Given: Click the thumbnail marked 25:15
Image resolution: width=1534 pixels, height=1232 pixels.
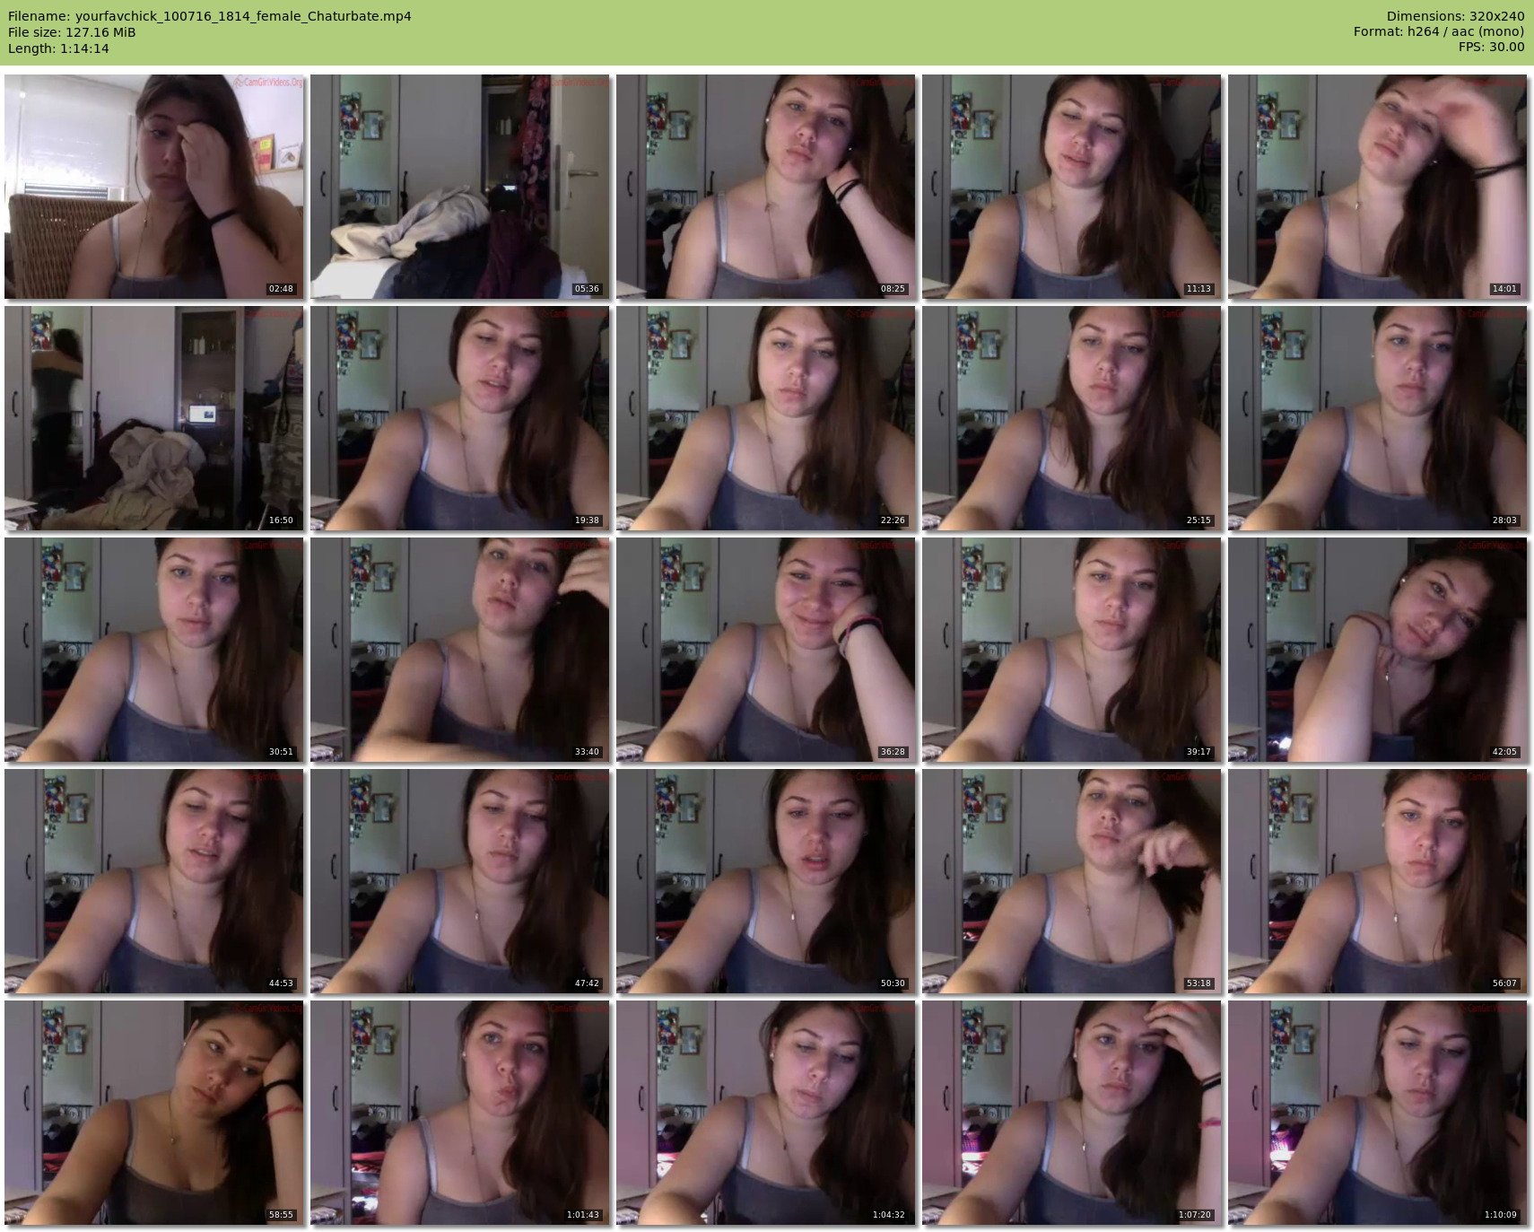Looking at the screenshot, I should (x=1072, y=418).
